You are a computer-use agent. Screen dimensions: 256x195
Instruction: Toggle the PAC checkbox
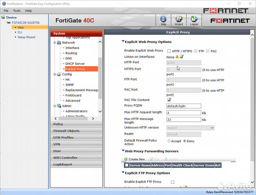[x=208, y=51]
